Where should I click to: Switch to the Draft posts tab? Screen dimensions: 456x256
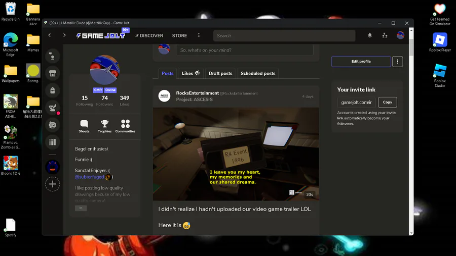point(220,73)
